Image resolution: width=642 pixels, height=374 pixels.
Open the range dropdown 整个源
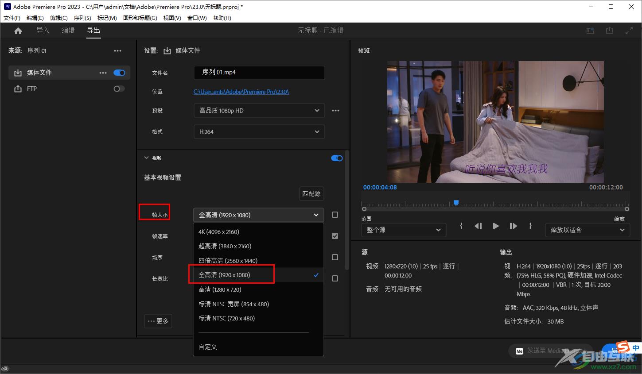coord(404,230)
